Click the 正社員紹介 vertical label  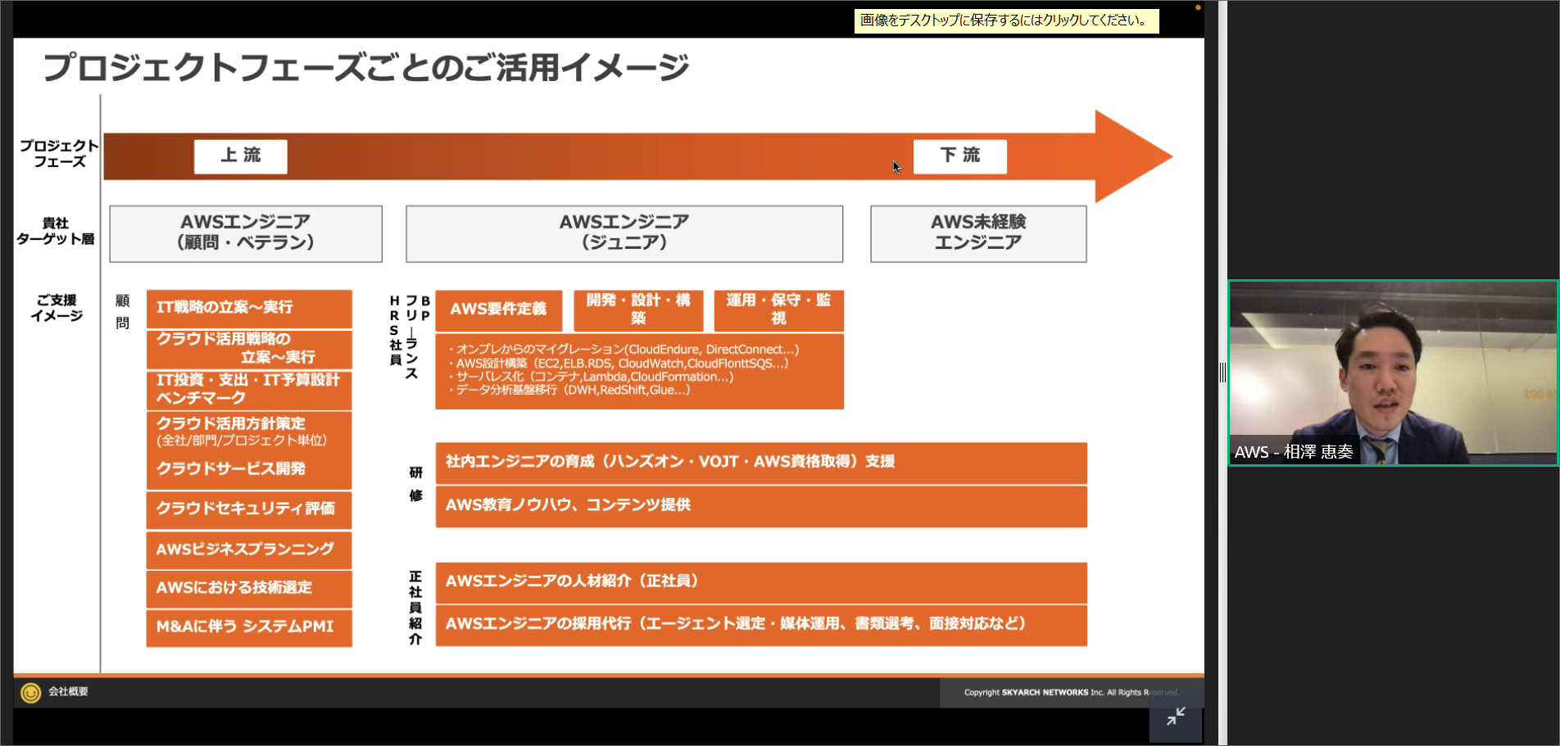(415, 608)
